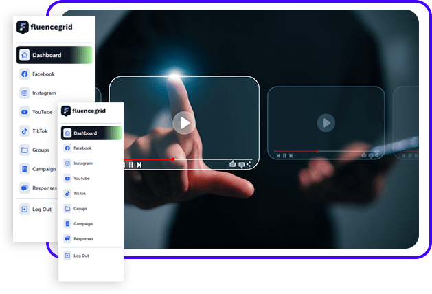Play the dimmed video on the right
The image size is (432, 294).
click(x=326, y=123)
